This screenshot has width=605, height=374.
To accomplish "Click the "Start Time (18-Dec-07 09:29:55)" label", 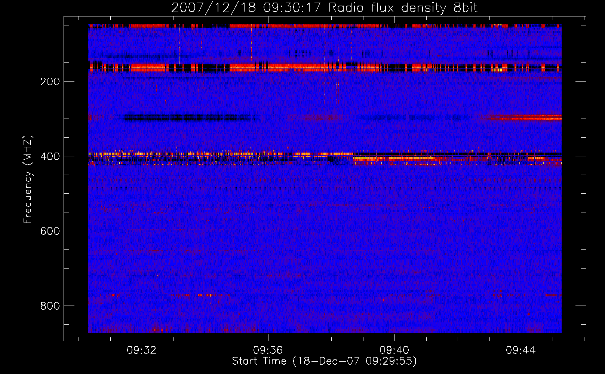I will coord(324,361).
